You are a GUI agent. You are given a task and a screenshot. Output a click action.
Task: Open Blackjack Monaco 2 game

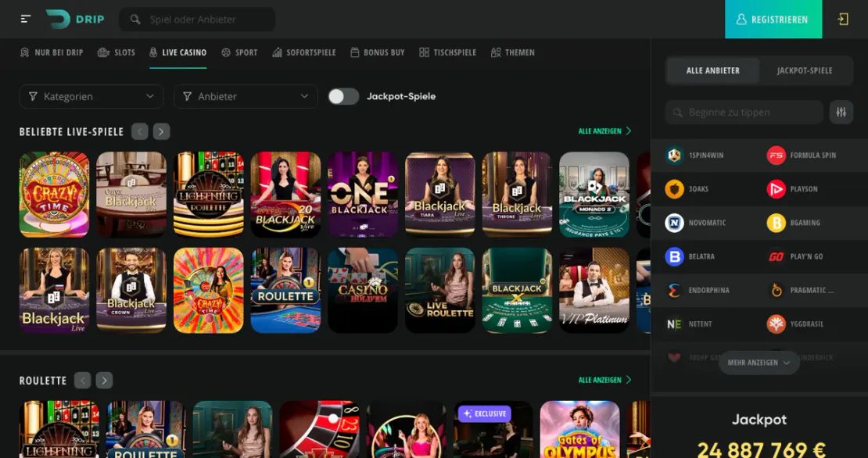coord(594,195)
